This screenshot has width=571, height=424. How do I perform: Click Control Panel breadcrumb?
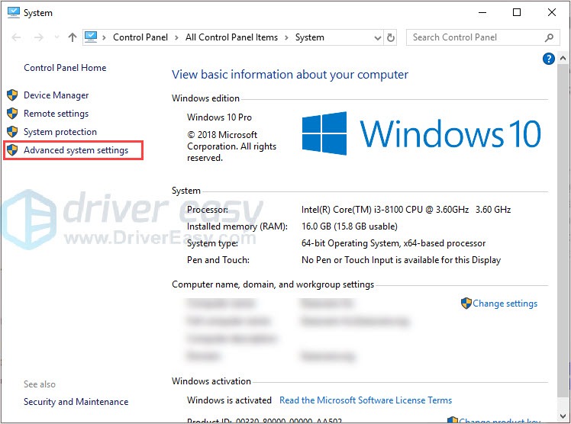[140, 37]
